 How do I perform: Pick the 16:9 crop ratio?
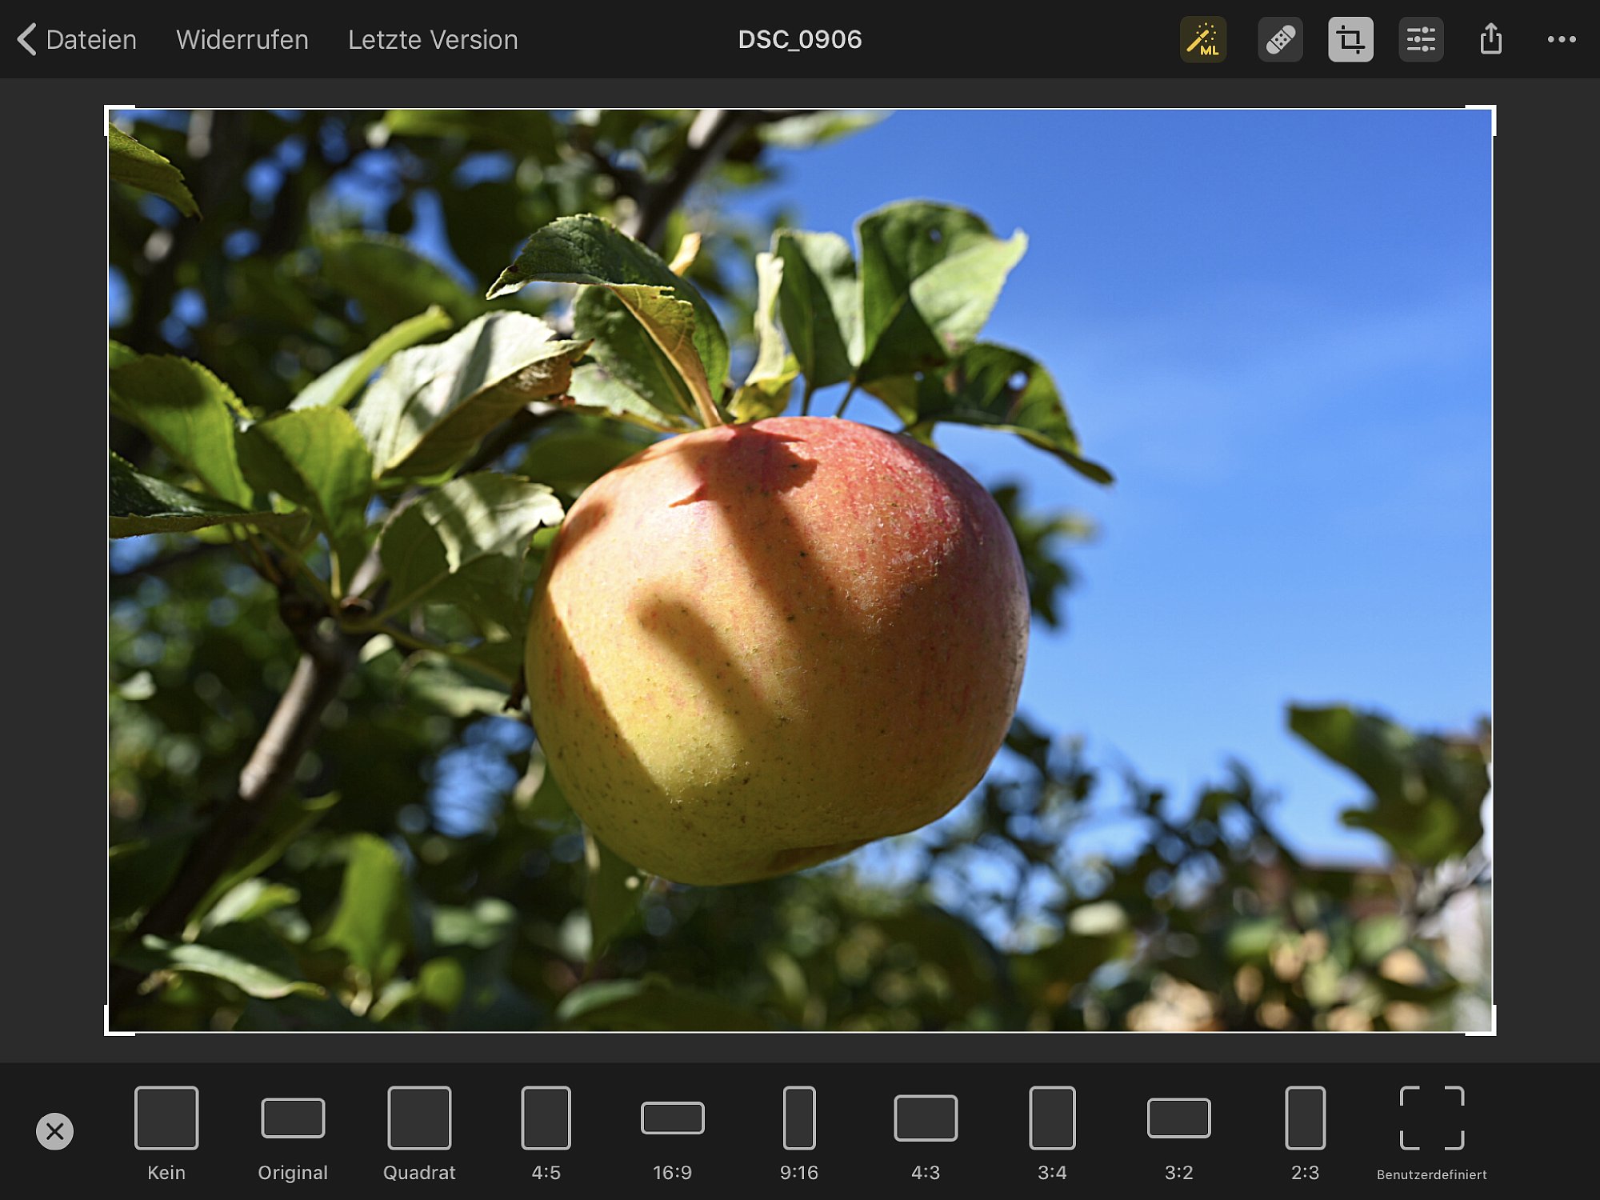(672, 1132)
